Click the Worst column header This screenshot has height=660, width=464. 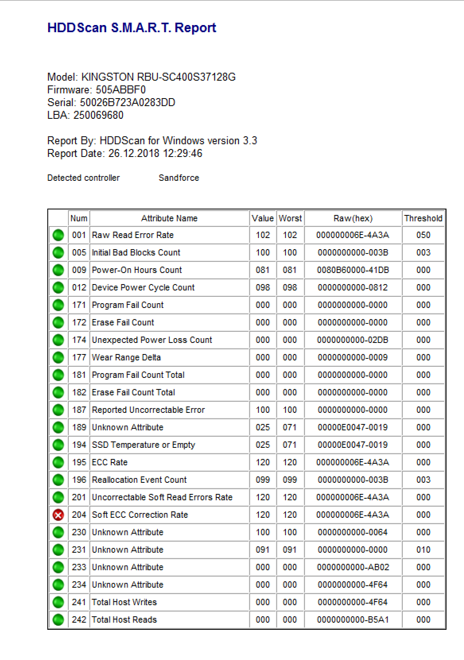click(x=290, y=218)
